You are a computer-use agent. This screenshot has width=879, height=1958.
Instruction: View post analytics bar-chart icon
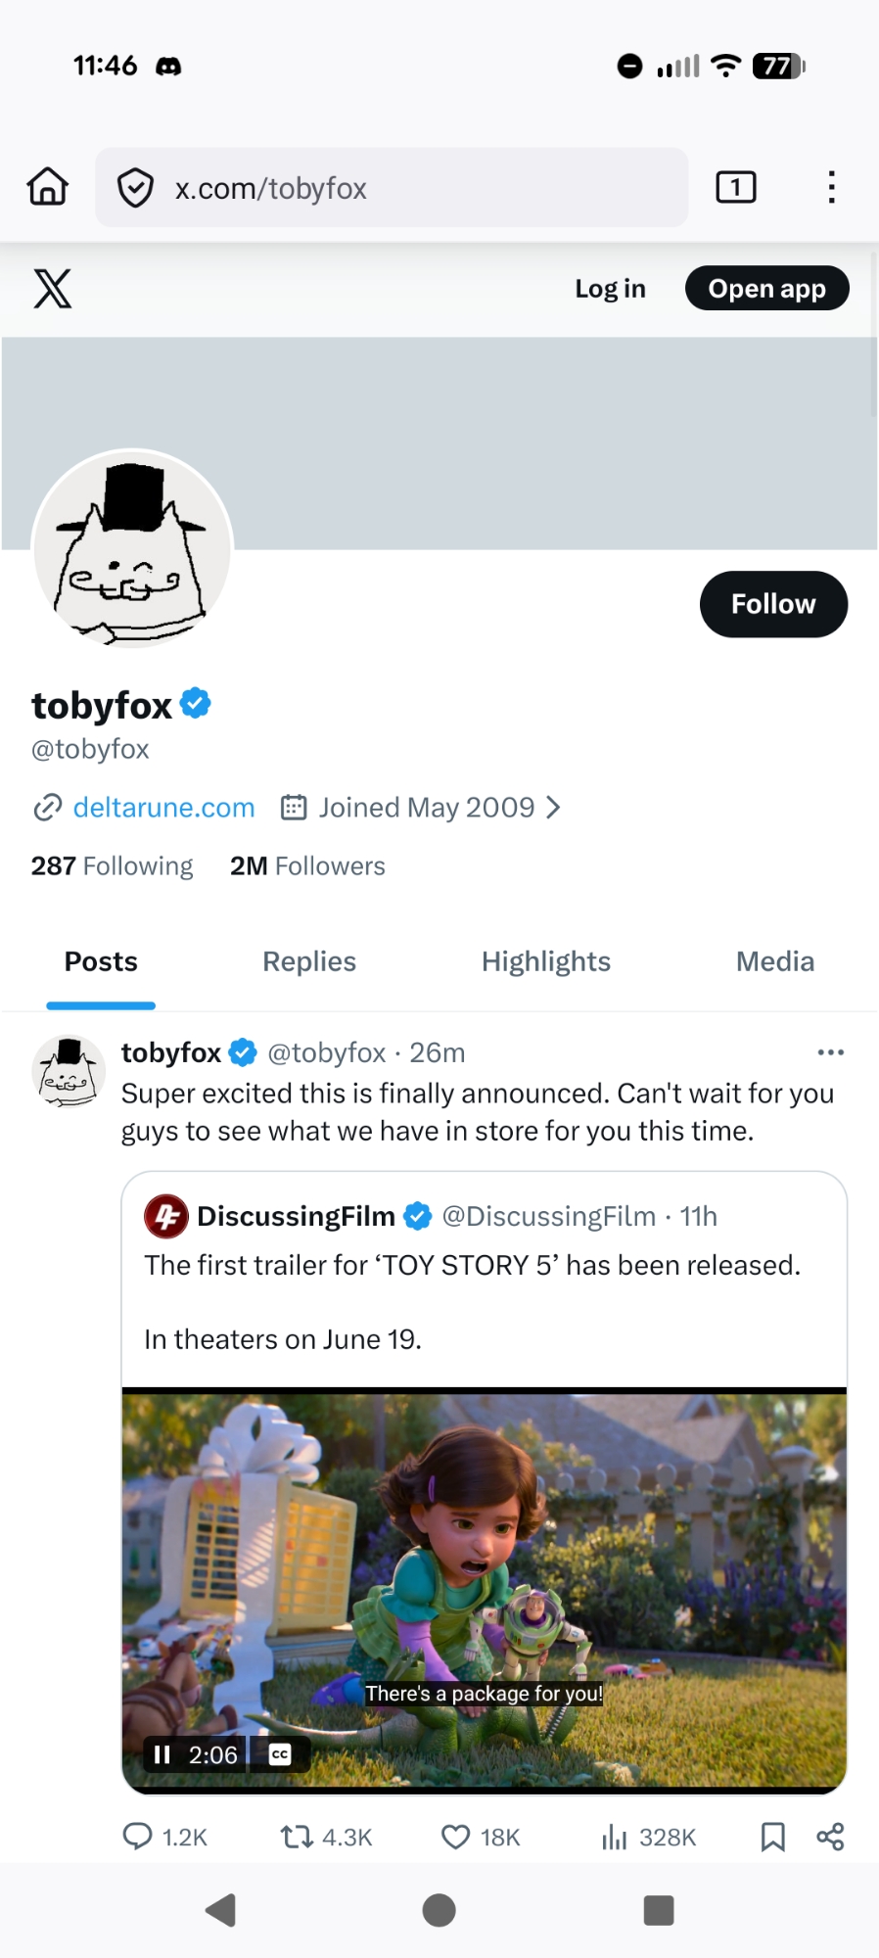pos(614,1836)
